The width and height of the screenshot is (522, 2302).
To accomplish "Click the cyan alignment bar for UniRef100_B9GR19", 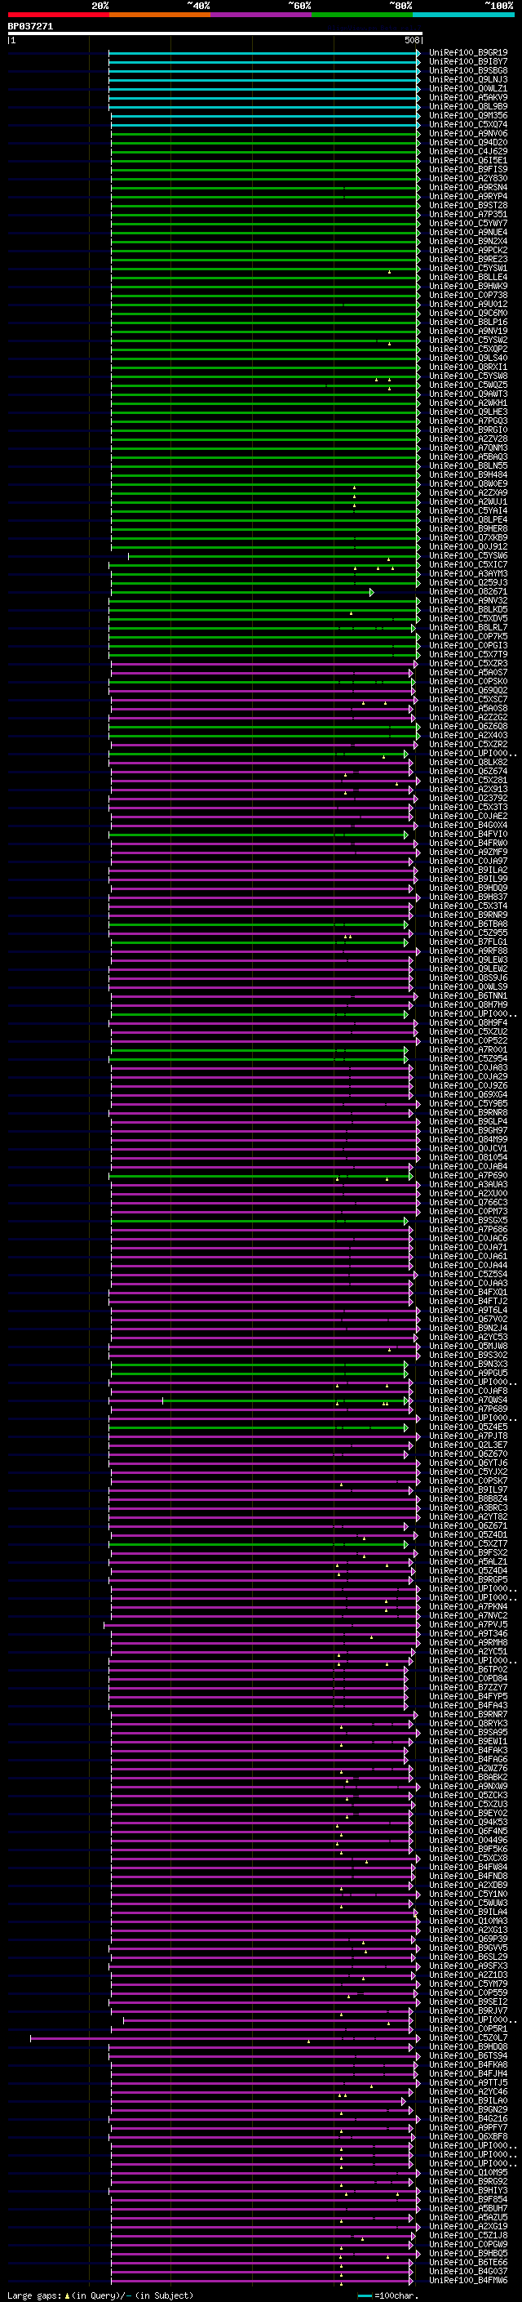I will coord(264,54).
